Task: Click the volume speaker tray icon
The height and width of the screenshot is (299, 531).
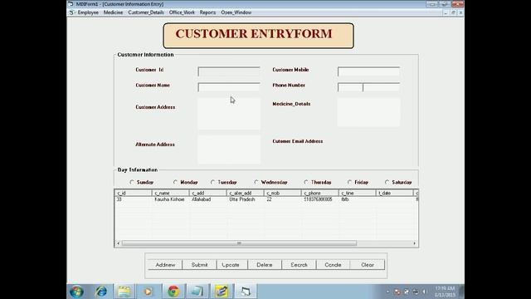Action: (x=424, y=292)
